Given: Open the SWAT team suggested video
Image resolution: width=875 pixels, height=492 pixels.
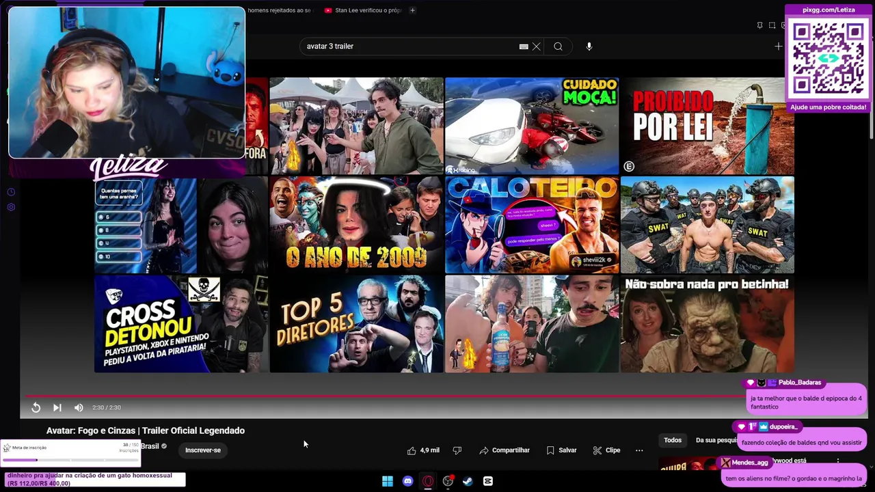Looking at the screenshot, I should coord(708,225).
